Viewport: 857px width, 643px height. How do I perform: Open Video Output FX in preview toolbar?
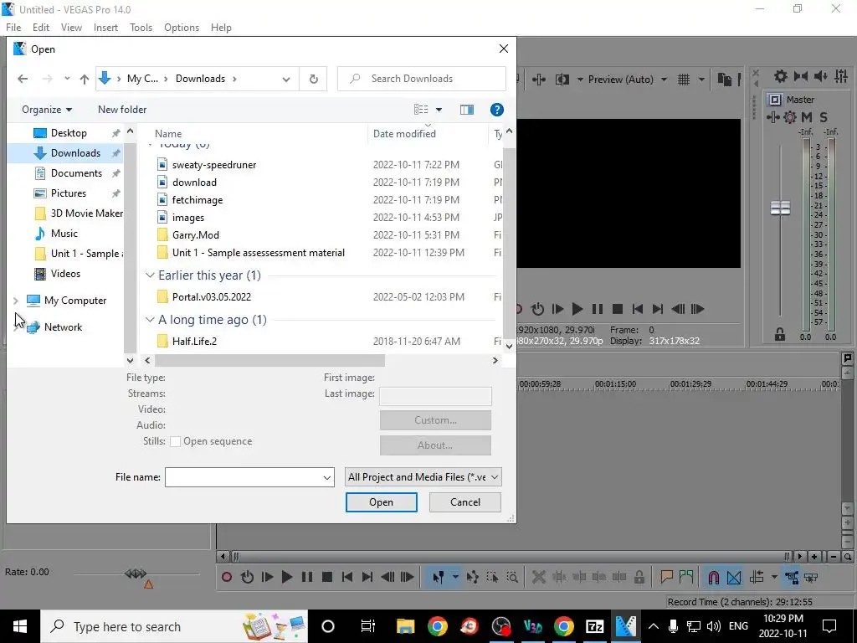(x=539, y=80)
